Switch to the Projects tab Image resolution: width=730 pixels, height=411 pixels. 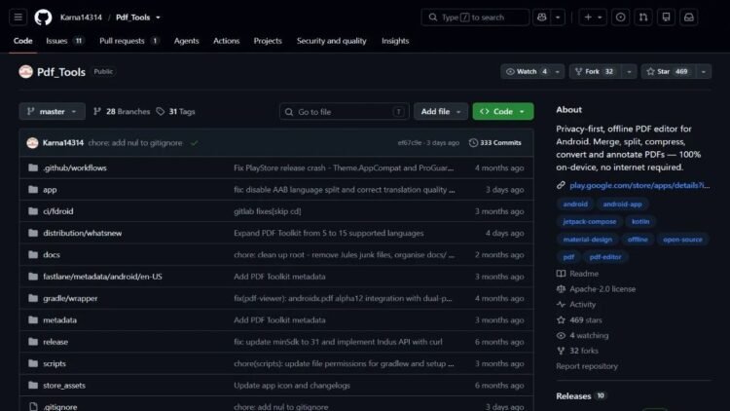(x=268, y=41)
